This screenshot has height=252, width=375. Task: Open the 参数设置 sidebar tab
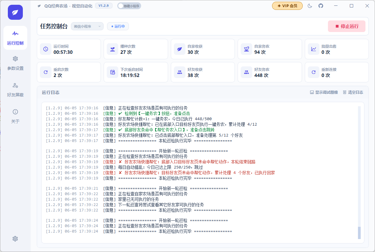coord(15,63)
